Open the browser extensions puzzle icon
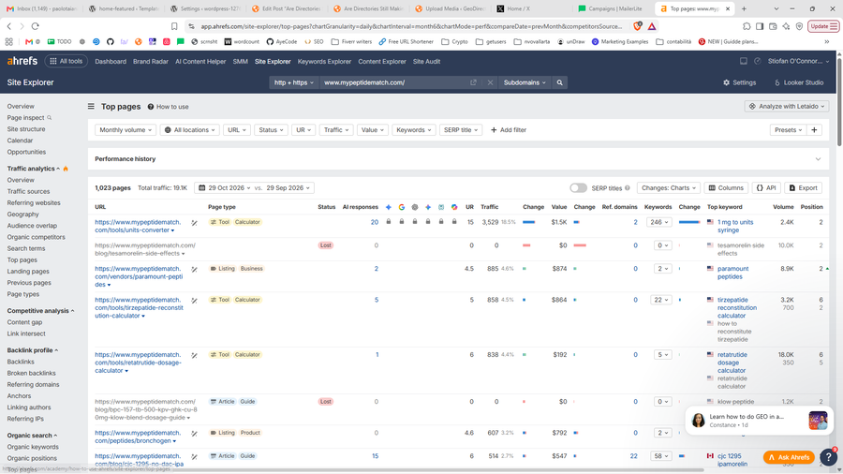843x474 pixels. pyautogui.click(x=747, y=26)
